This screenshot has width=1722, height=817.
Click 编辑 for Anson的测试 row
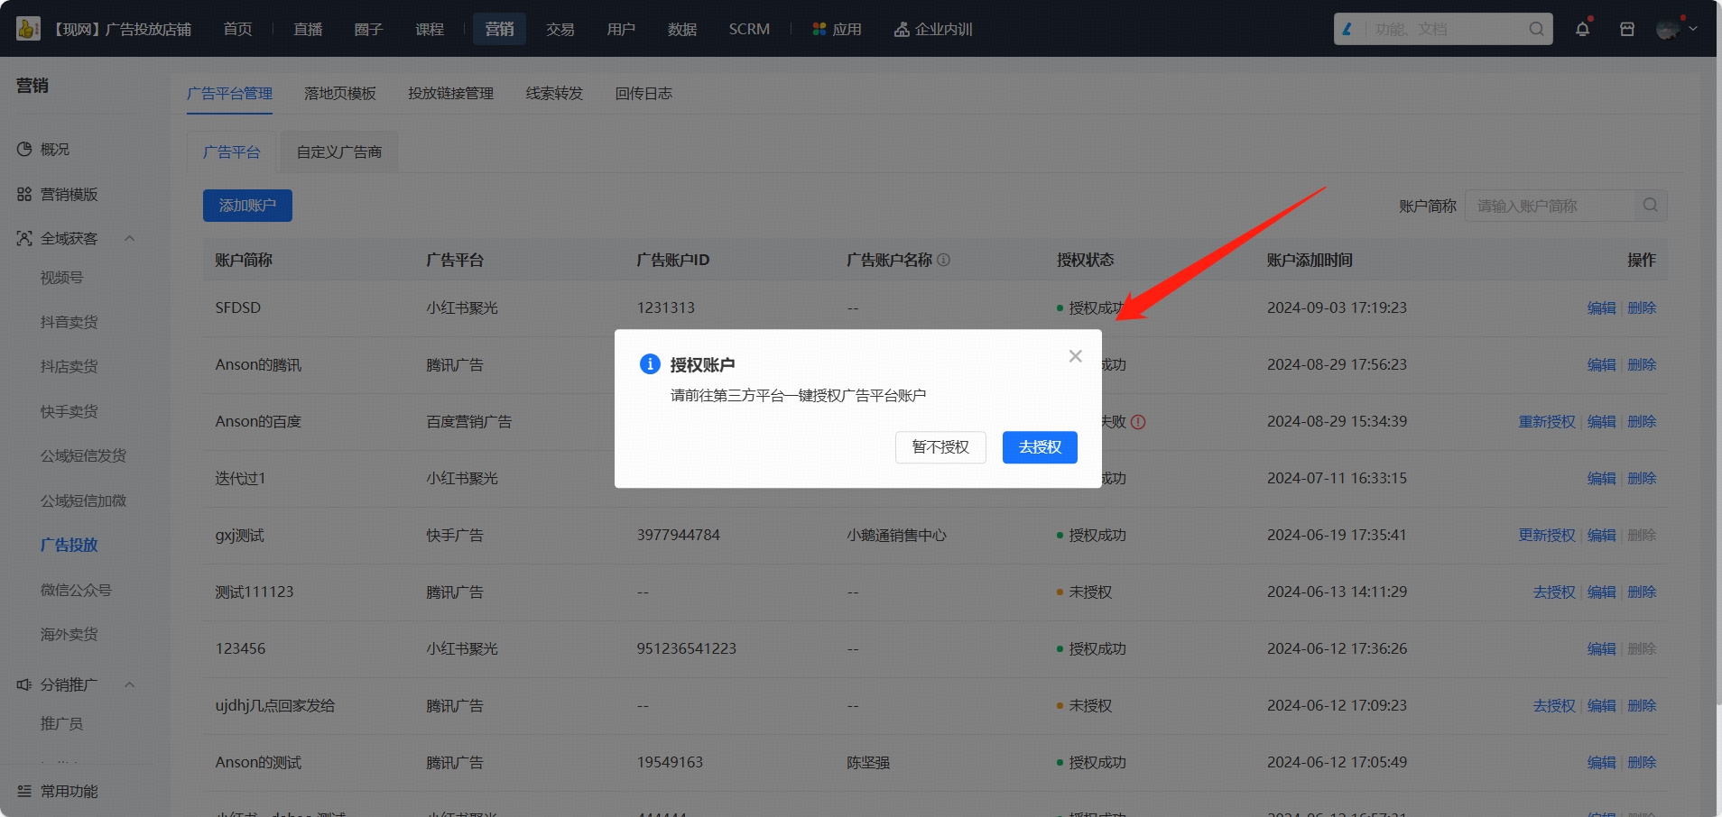(1602, 762)
